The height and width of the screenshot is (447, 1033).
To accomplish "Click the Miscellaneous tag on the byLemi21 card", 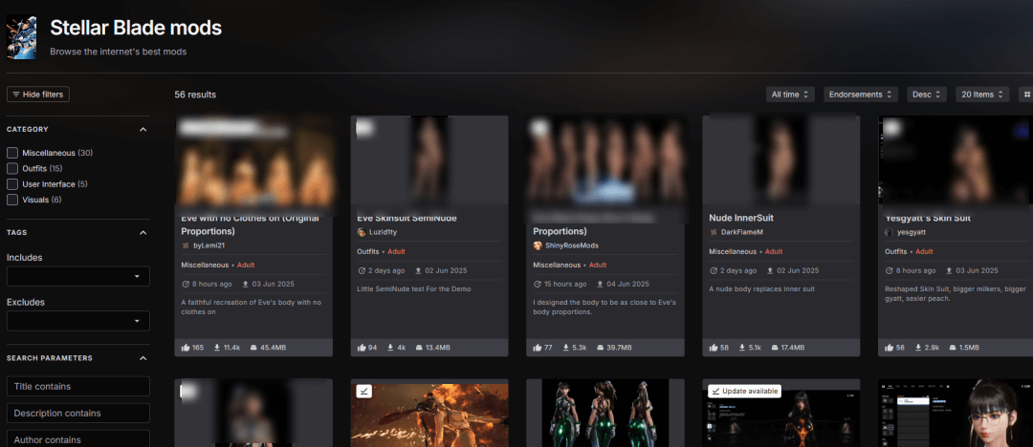I will tap(205, 265).
